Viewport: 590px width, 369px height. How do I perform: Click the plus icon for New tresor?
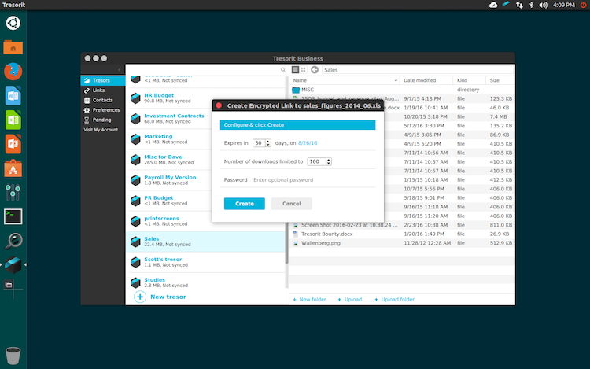pyautogui.click(x=140, y=297)
